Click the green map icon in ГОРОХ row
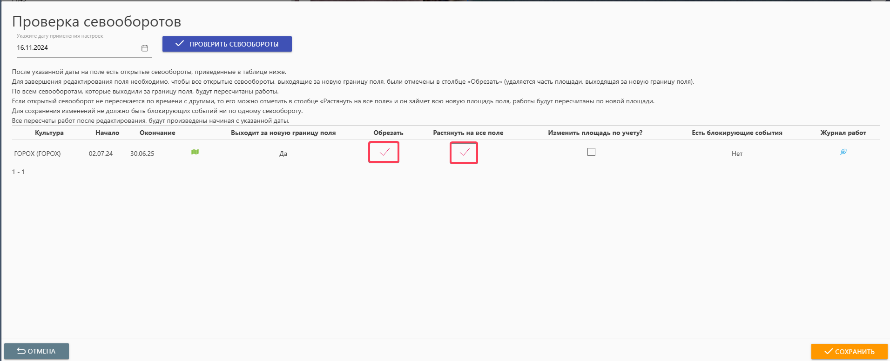This screenshot has width=890, height=361. (195, 152)
